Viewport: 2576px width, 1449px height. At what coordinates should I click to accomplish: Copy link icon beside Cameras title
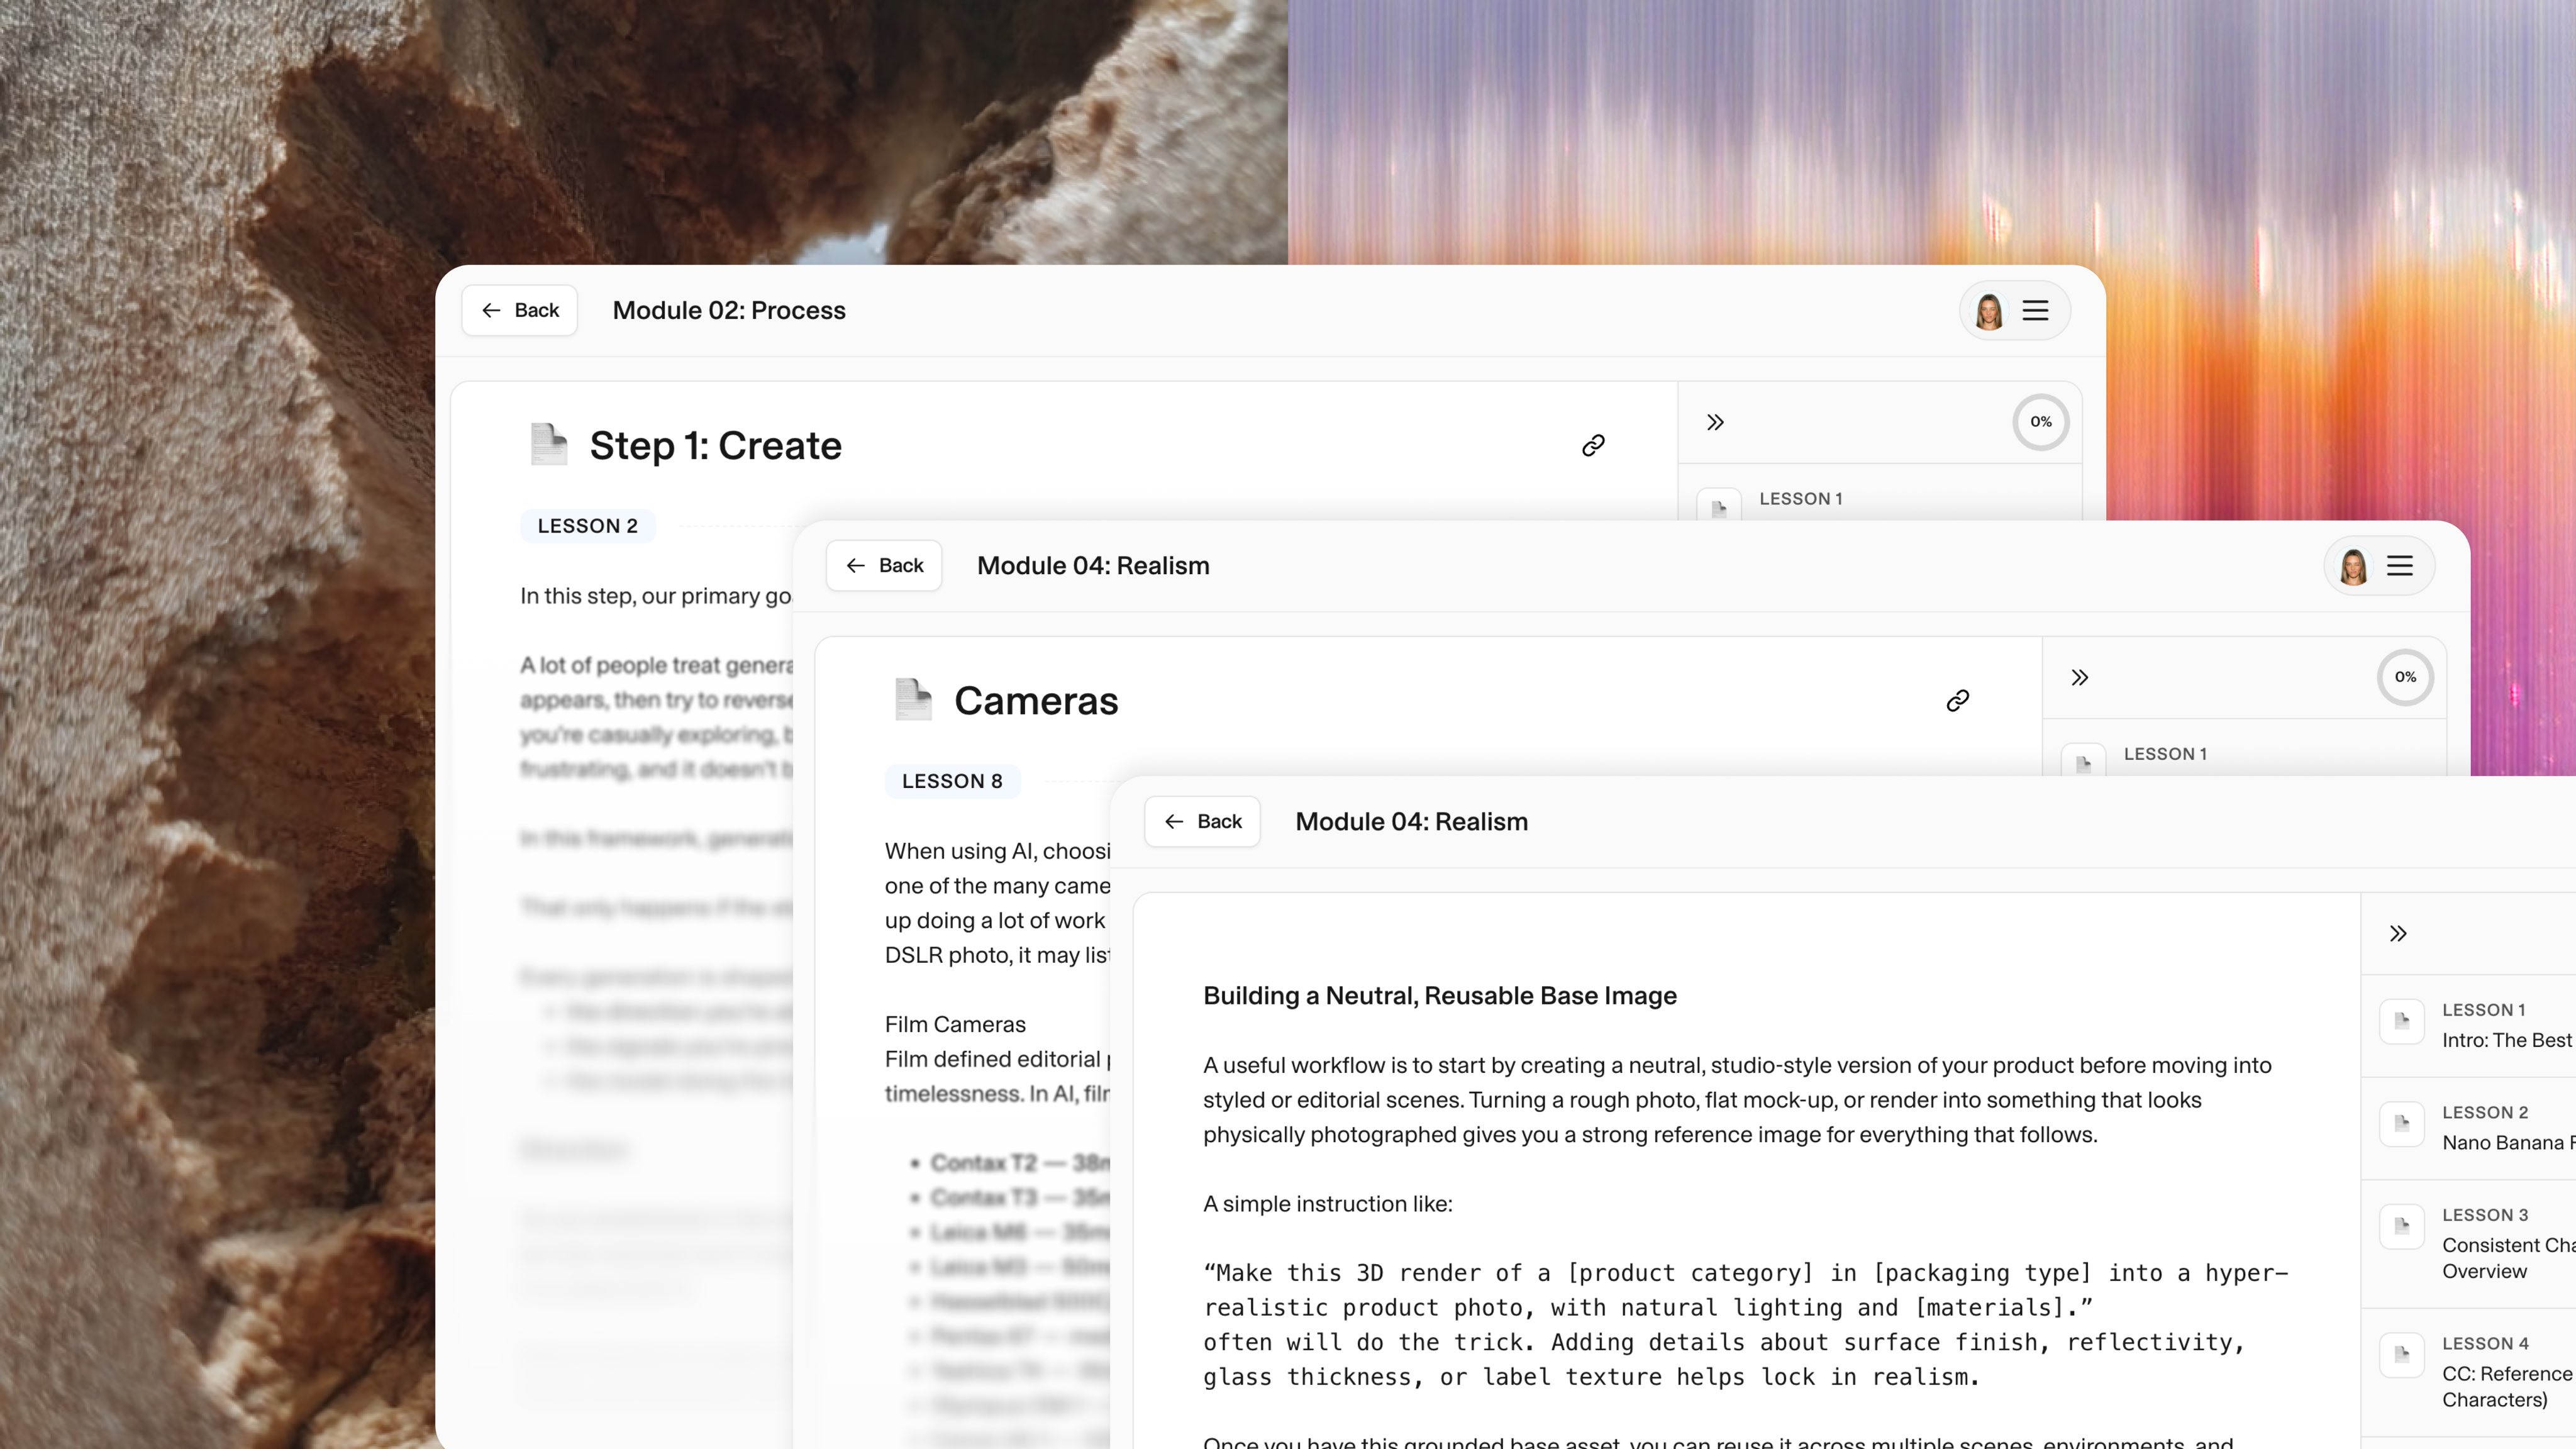(x=1957, y=701)
